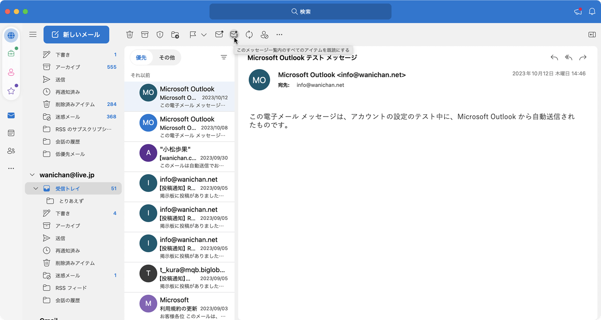The height and width of the screenshot is (320, 601).
Task: Open the t_kura@mqb.biglob... message
Action: point(179,277)
